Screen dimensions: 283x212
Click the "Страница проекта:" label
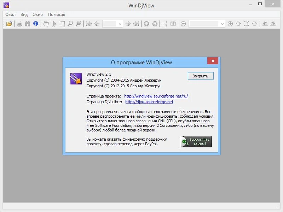tap(104, 96)
